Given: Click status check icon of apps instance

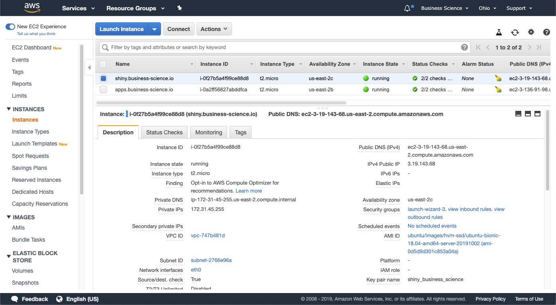Looking at the screenshot, I should pyautogui.click(x=415, y=90).
